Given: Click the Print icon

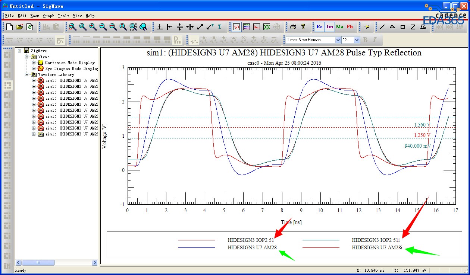Looking at the screenshot, I should click(293, 27).
